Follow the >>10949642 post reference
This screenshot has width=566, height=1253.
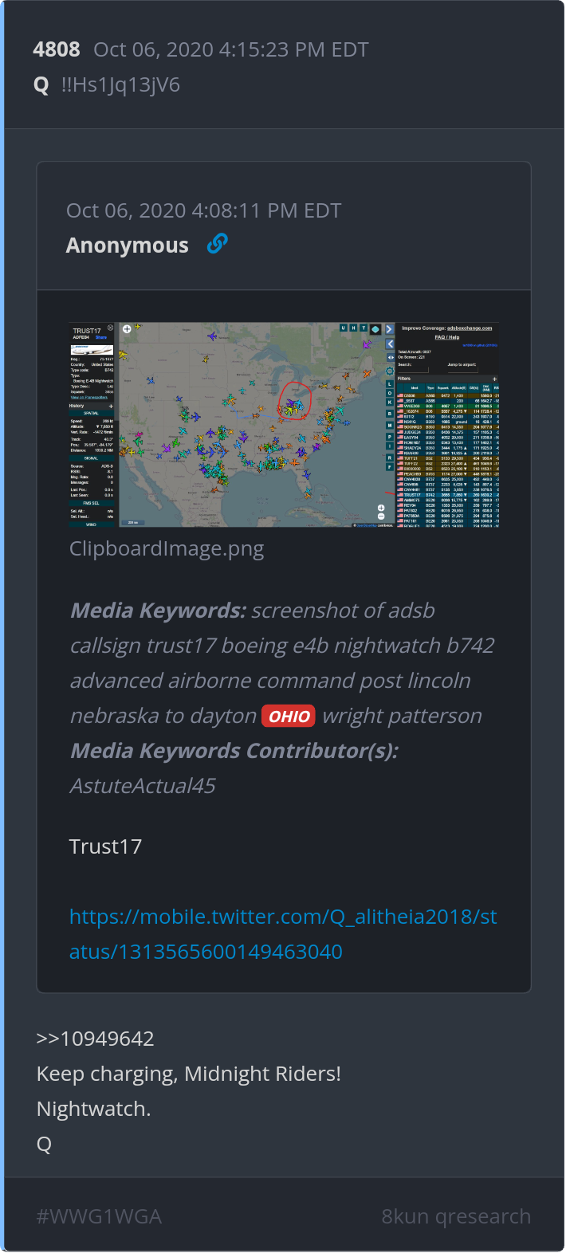click(x=95, y=1039)
